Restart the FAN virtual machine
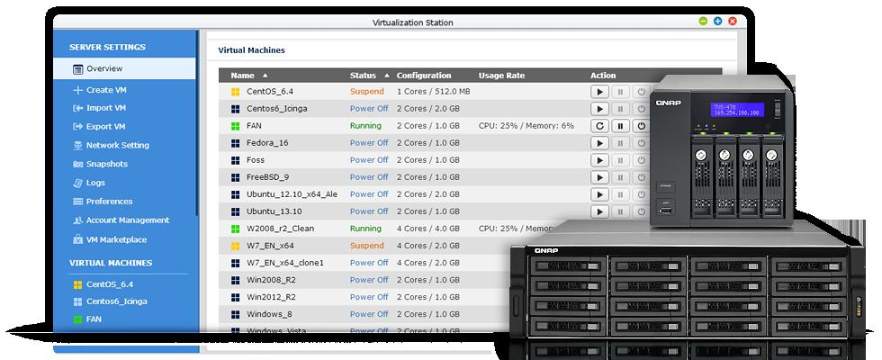Screen dimensions: 882x360 [599, 126]
